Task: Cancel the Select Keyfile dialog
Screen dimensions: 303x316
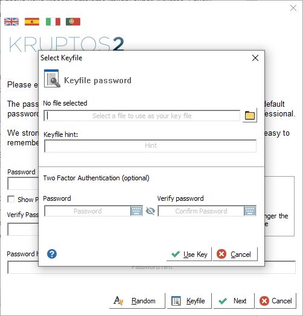Action: [235, 254]
